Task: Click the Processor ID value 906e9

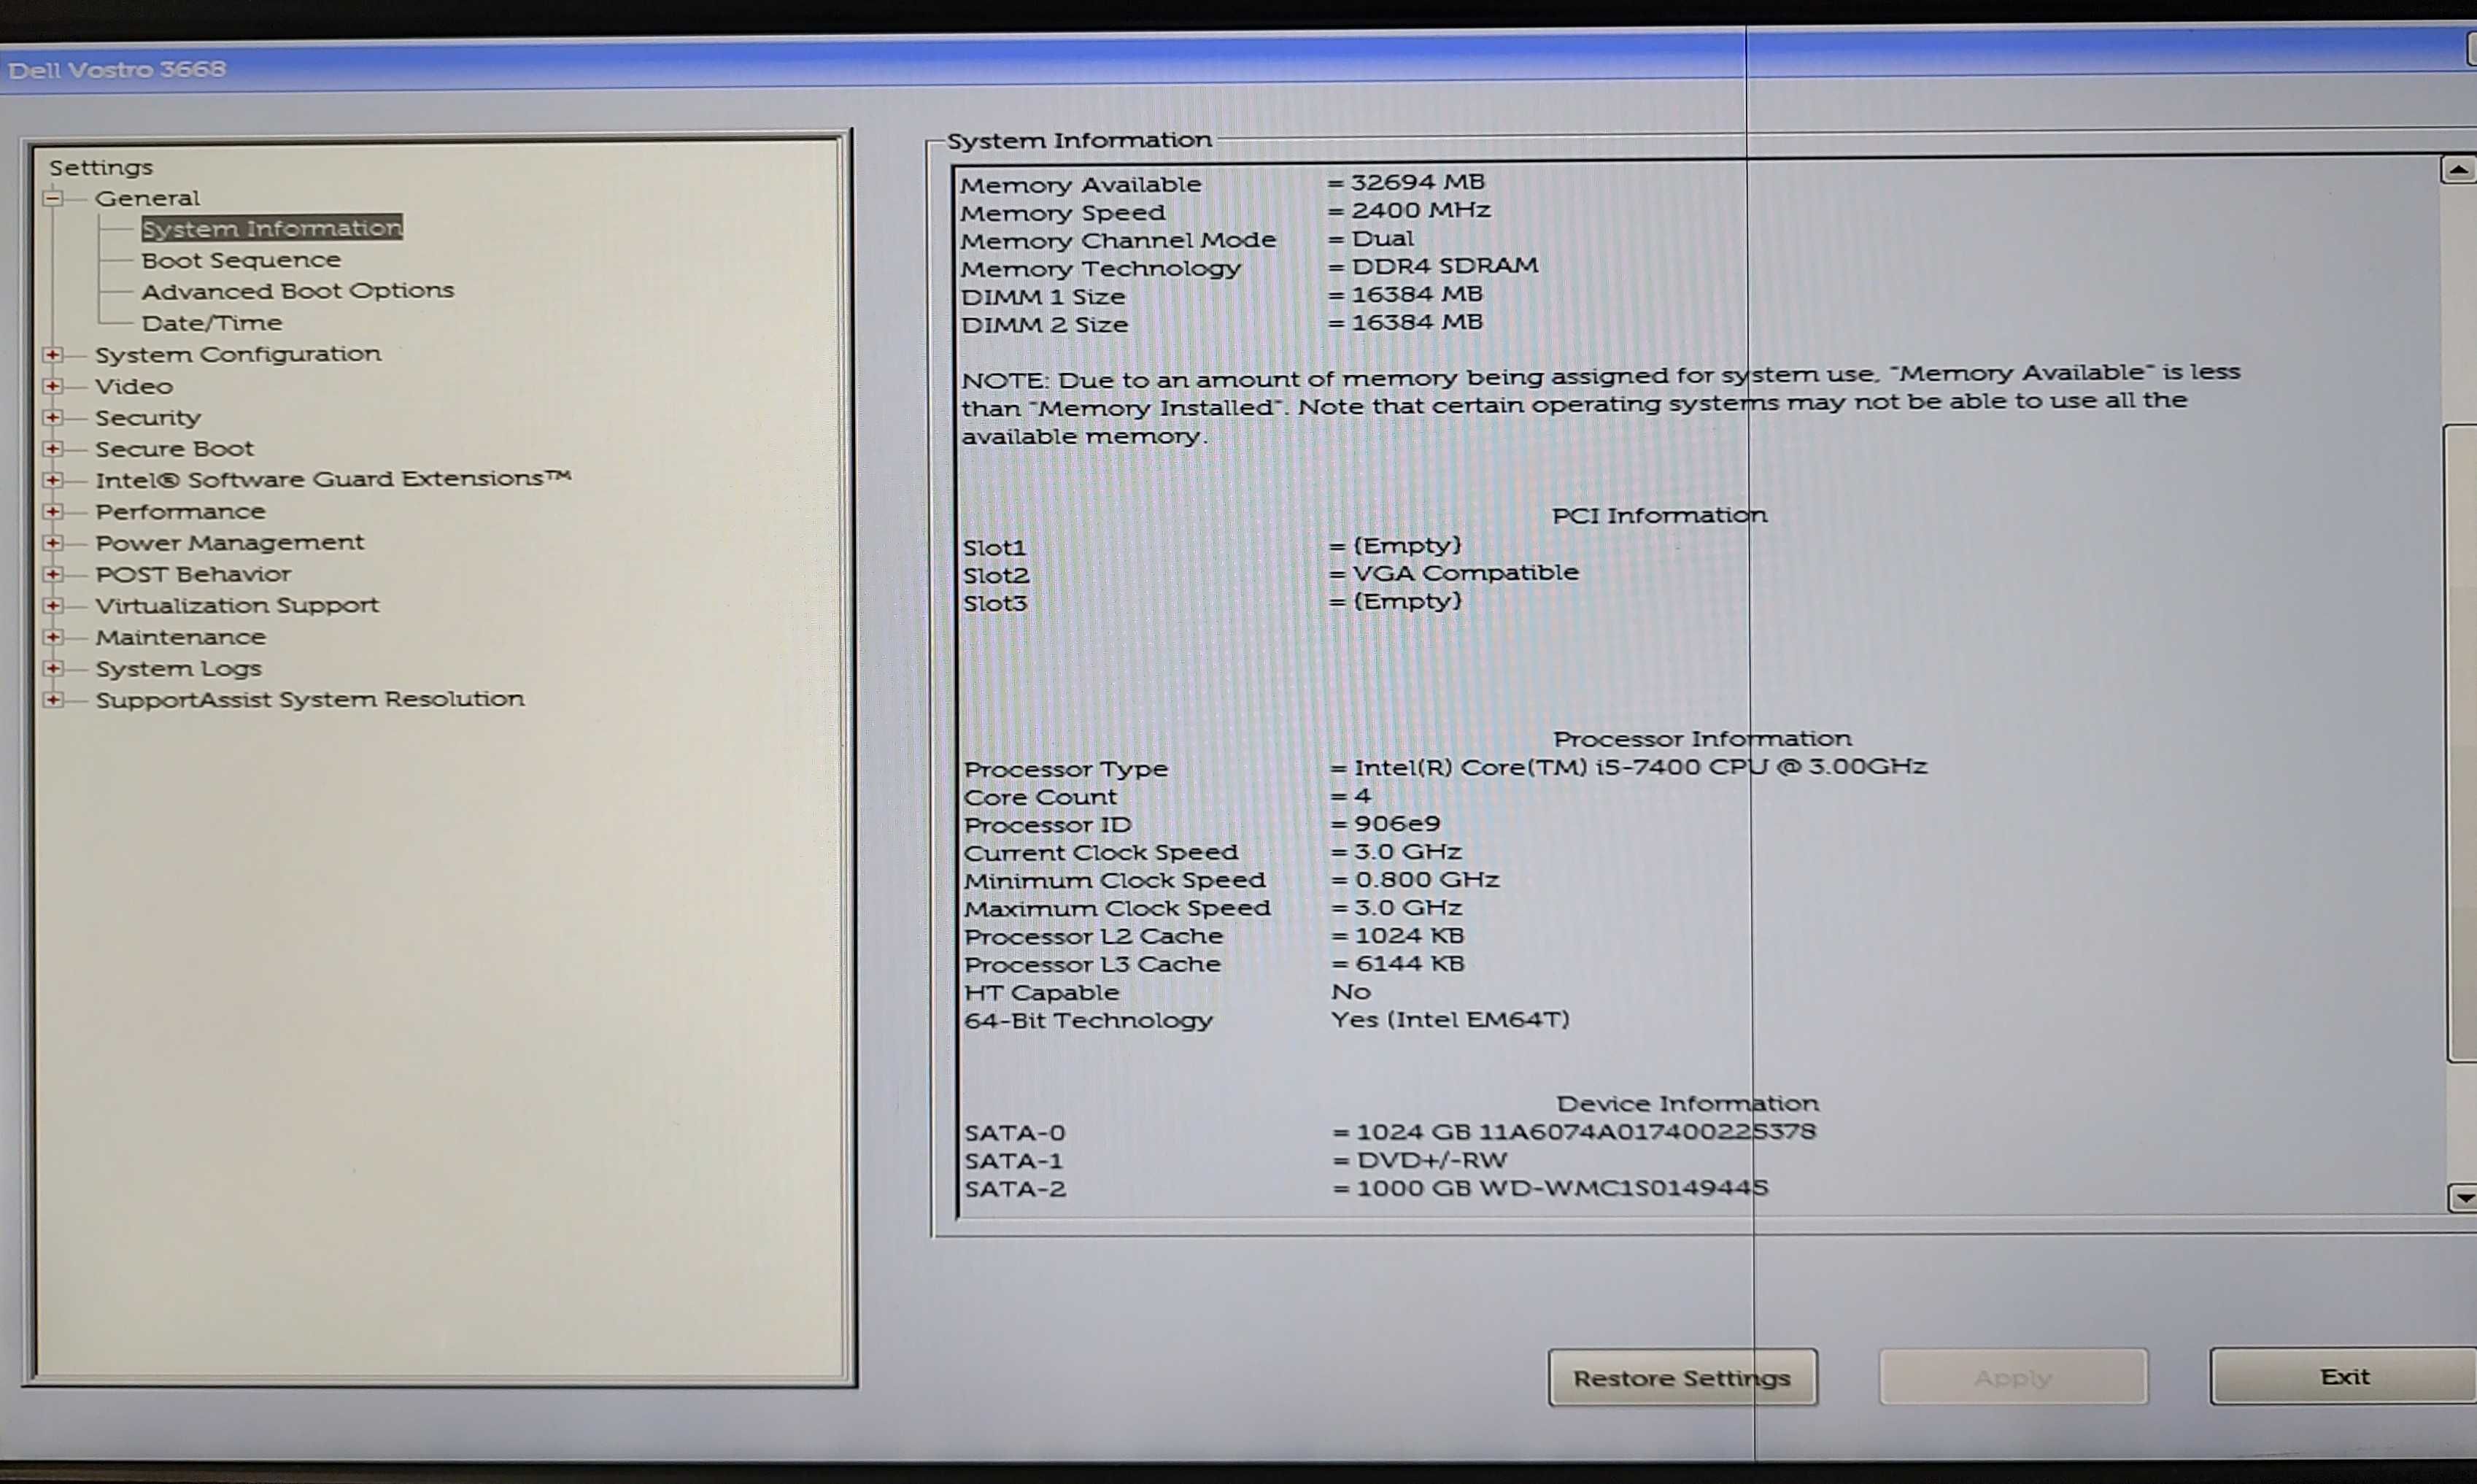Action: click(x=1397, y=824)
